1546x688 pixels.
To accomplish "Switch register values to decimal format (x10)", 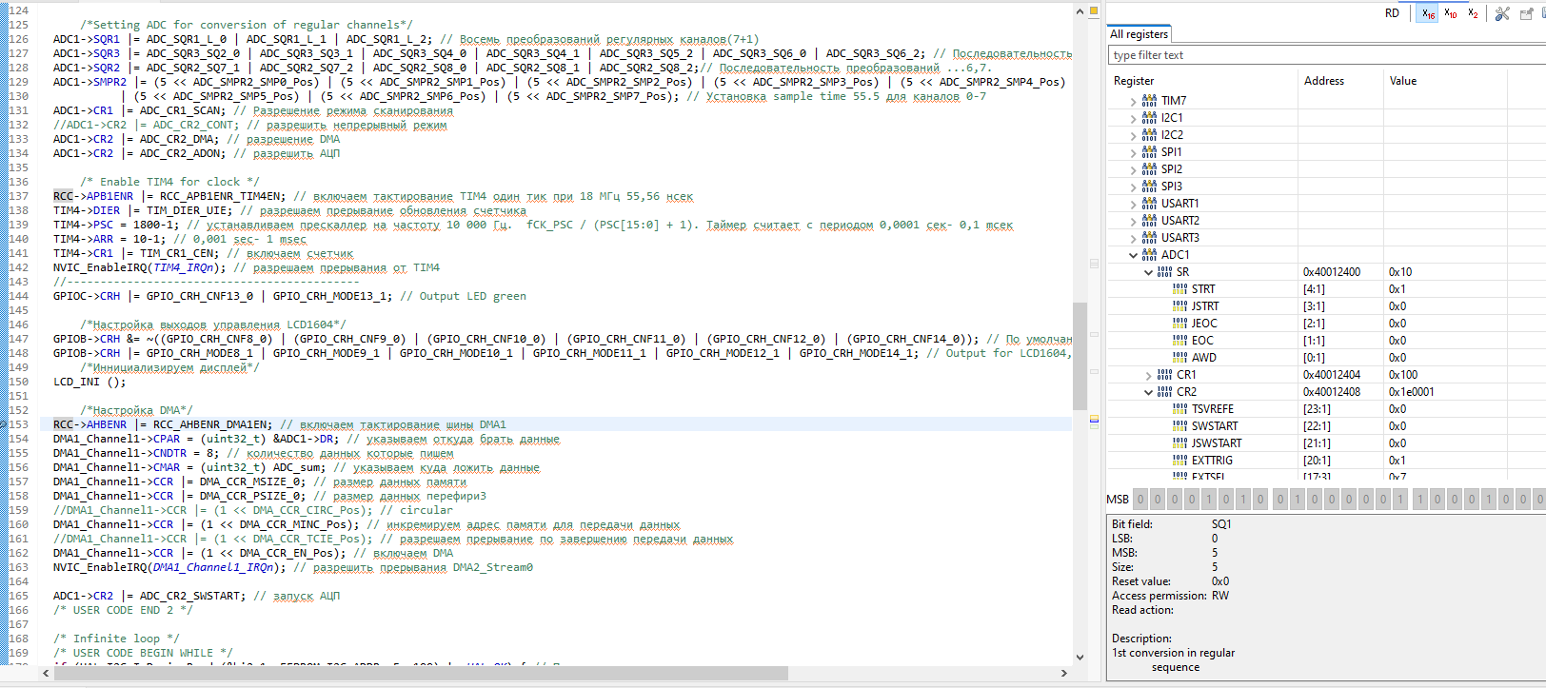I will 1450,13.
